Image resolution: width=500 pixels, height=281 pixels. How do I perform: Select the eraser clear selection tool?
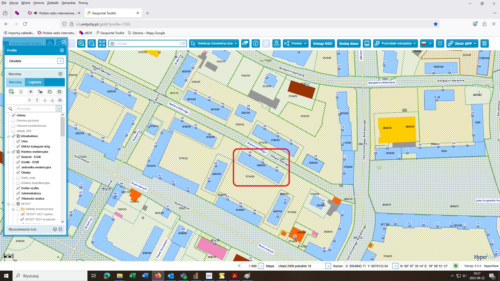tap(245, 43)
